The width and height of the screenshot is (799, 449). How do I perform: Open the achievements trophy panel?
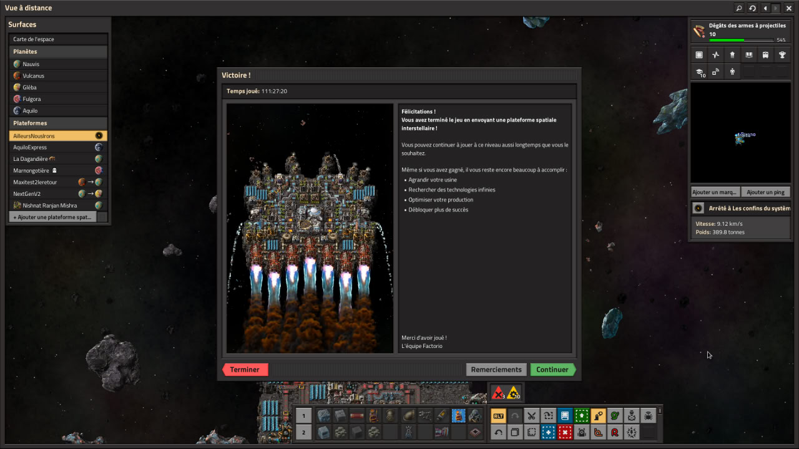coord(782,55)
